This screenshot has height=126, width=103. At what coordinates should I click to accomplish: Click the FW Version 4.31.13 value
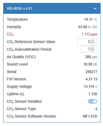click(x=91, y=79)
